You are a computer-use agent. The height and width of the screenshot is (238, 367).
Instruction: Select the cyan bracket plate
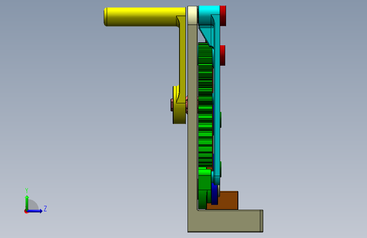pyautogui.click(x=217, y=98)
